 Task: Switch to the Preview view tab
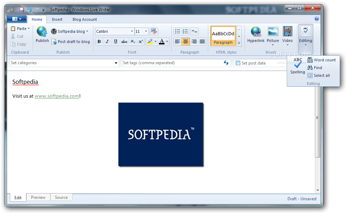(38, 197)
